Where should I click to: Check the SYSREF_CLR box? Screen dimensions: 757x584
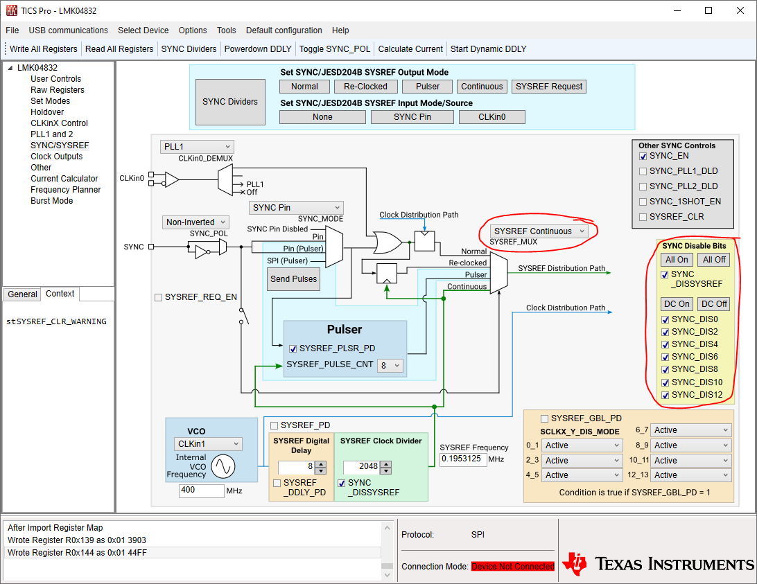click(x=643, y=218)
